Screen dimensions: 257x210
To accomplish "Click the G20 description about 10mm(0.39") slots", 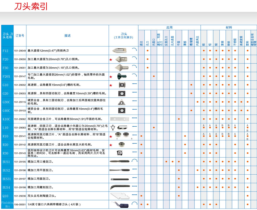I will point(67,93).
